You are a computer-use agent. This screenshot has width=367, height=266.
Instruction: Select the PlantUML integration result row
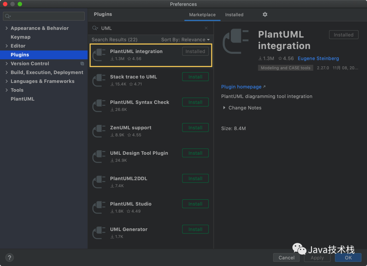coord(151,55)
